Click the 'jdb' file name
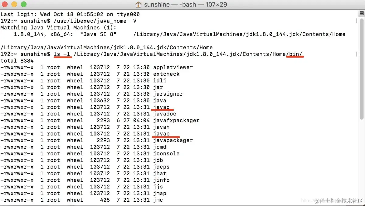365x206 pixels. 158,160
